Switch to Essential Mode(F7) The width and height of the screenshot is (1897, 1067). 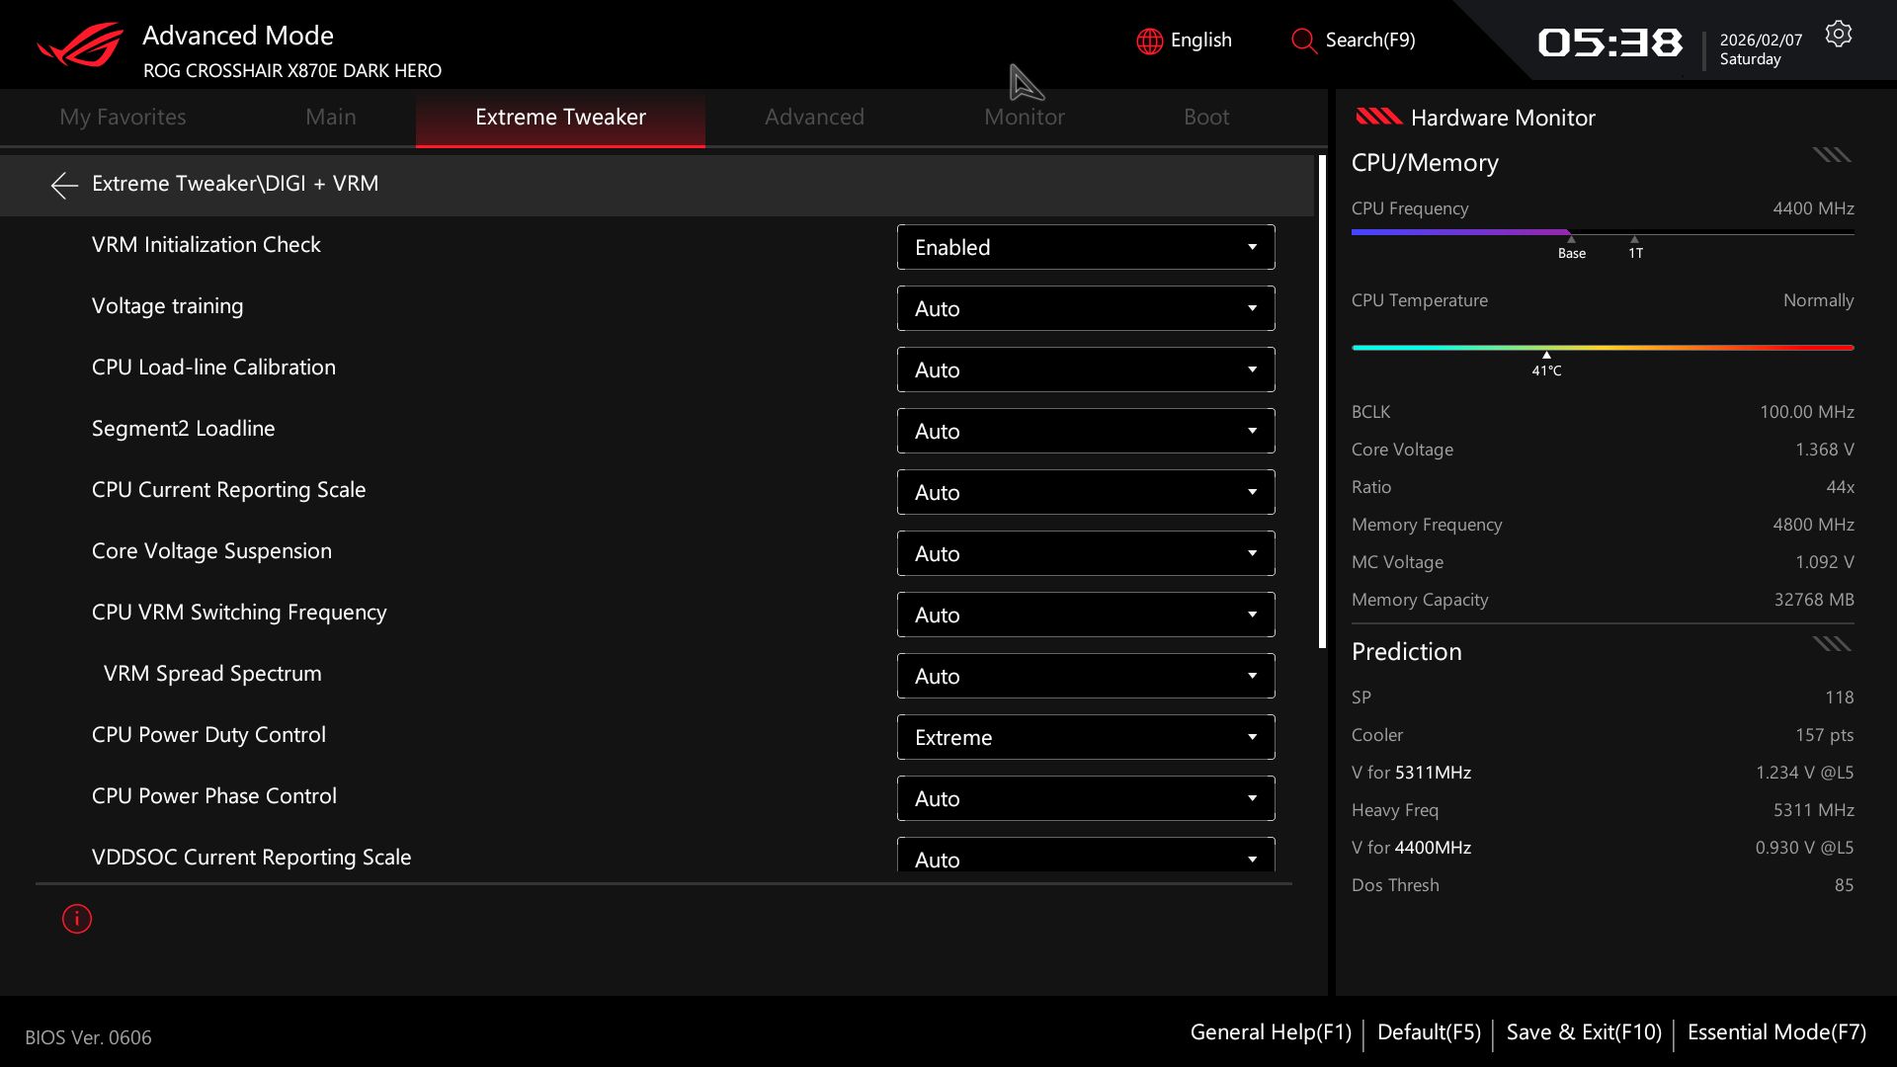pos(1775,1032)
